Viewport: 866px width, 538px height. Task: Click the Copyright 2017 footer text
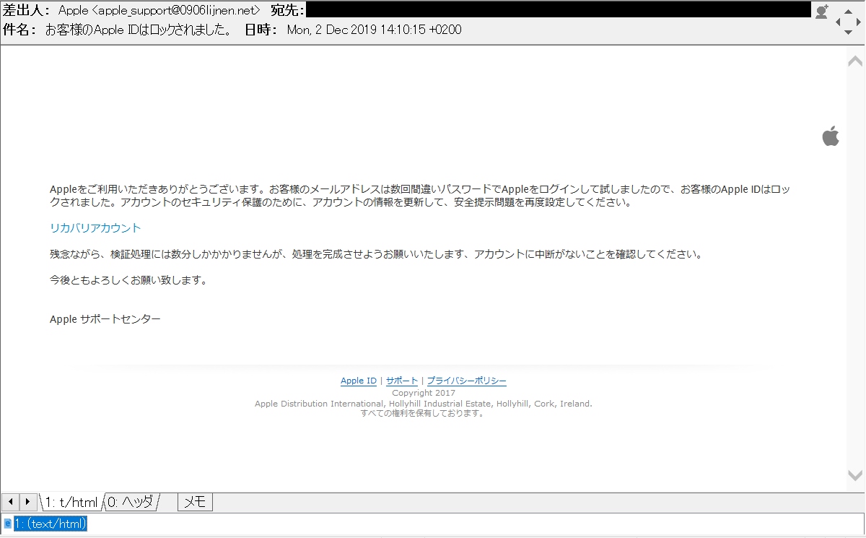point(424,394)
